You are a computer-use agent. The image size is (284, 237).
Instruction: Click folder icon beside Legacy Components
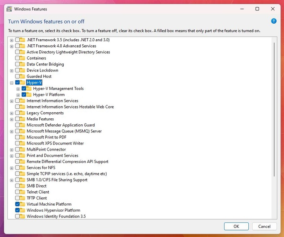tap(22, 113)
